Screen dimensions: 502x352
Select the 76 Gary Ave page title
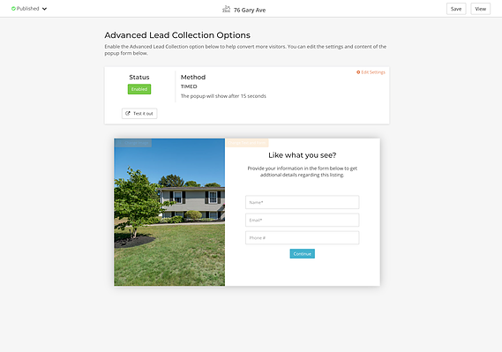[x=250, y=10]
